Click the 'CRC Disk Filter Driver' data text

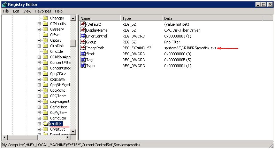pyautogui.click(x=182, y=30)
